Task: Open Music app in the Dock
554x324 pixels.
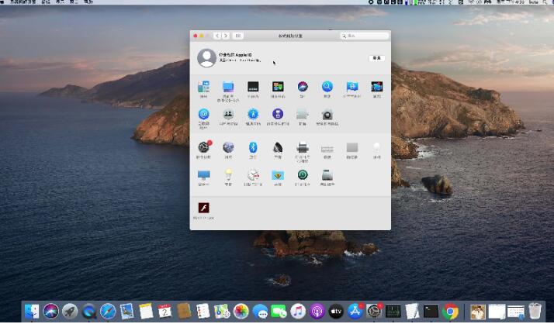Action: point(298,312)
